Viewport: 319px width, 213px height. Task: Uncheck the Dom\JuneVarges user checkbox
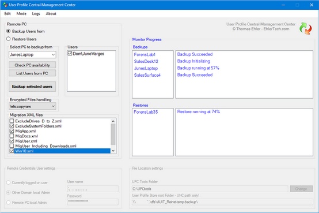click(x=70, y=54)
